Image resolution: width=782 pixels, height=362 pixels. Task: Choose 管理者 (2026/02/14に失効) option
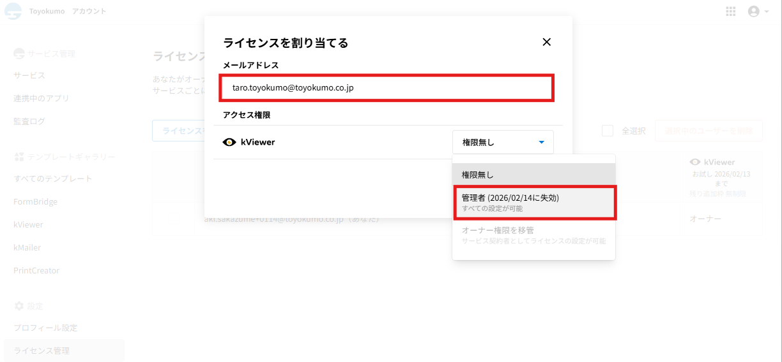533,203
